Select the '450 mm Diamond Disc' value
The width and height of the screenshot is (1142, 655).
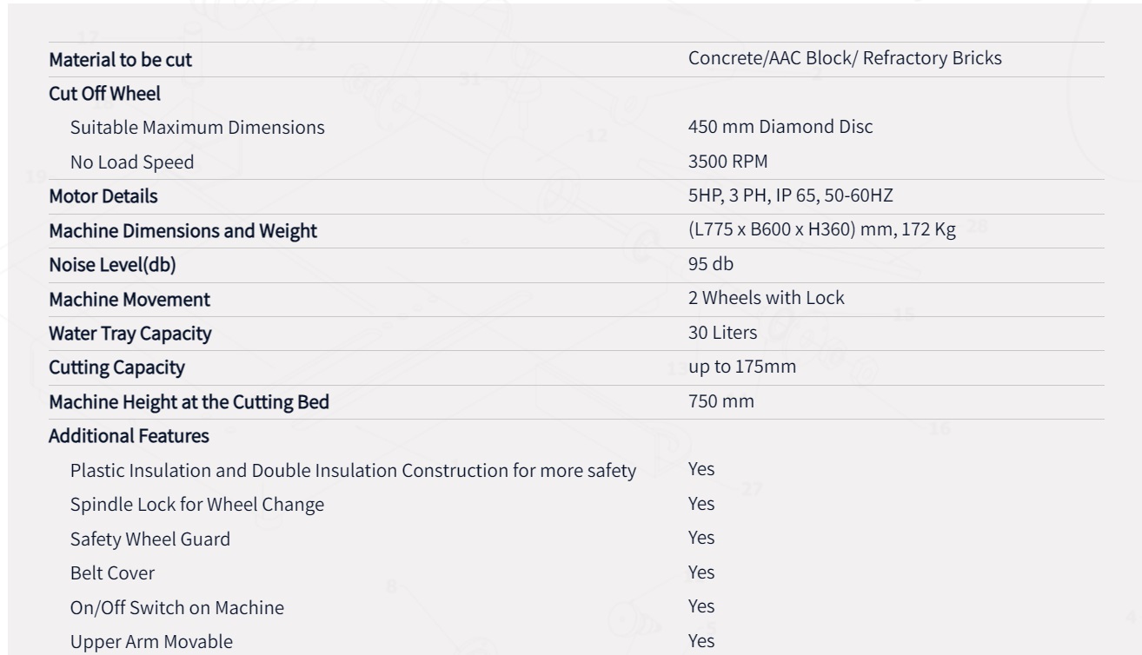click(780, 127)
